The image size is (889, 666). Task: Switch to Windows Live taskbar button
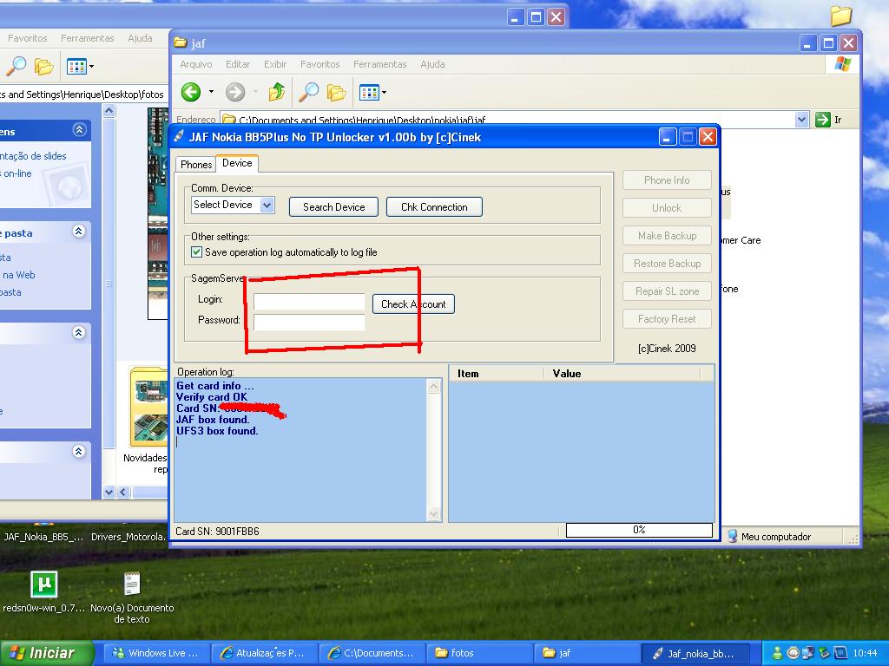pyautogui.click(x=156, y=653)
